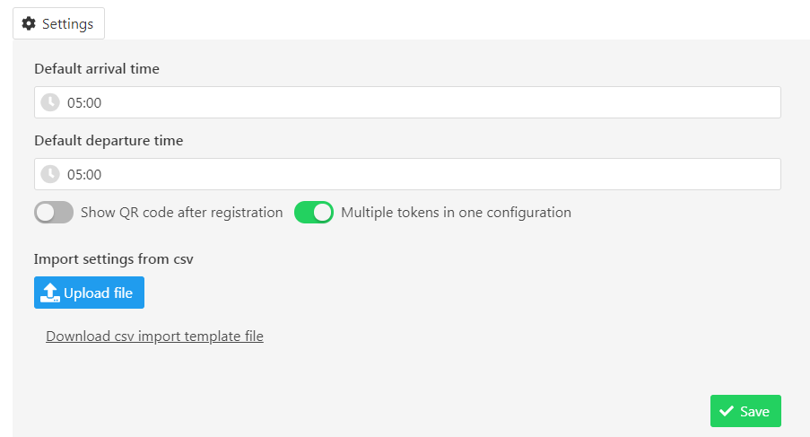Disable Multiple tokens in one configuration toggle

coord(314,213)
